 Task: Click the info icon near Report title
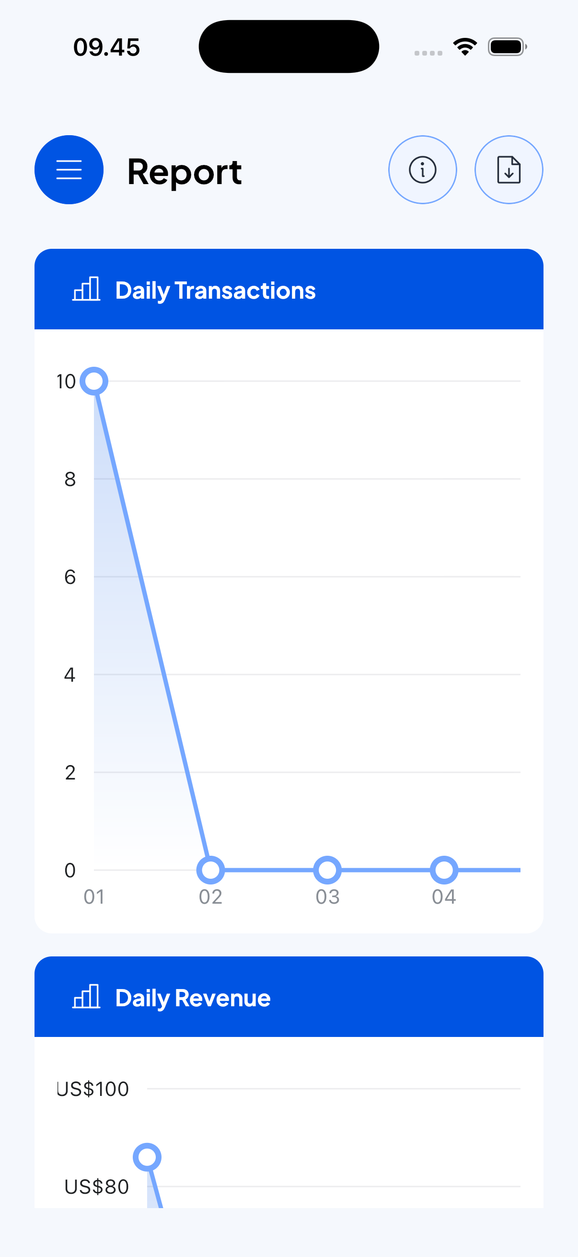tap(422, 170)
